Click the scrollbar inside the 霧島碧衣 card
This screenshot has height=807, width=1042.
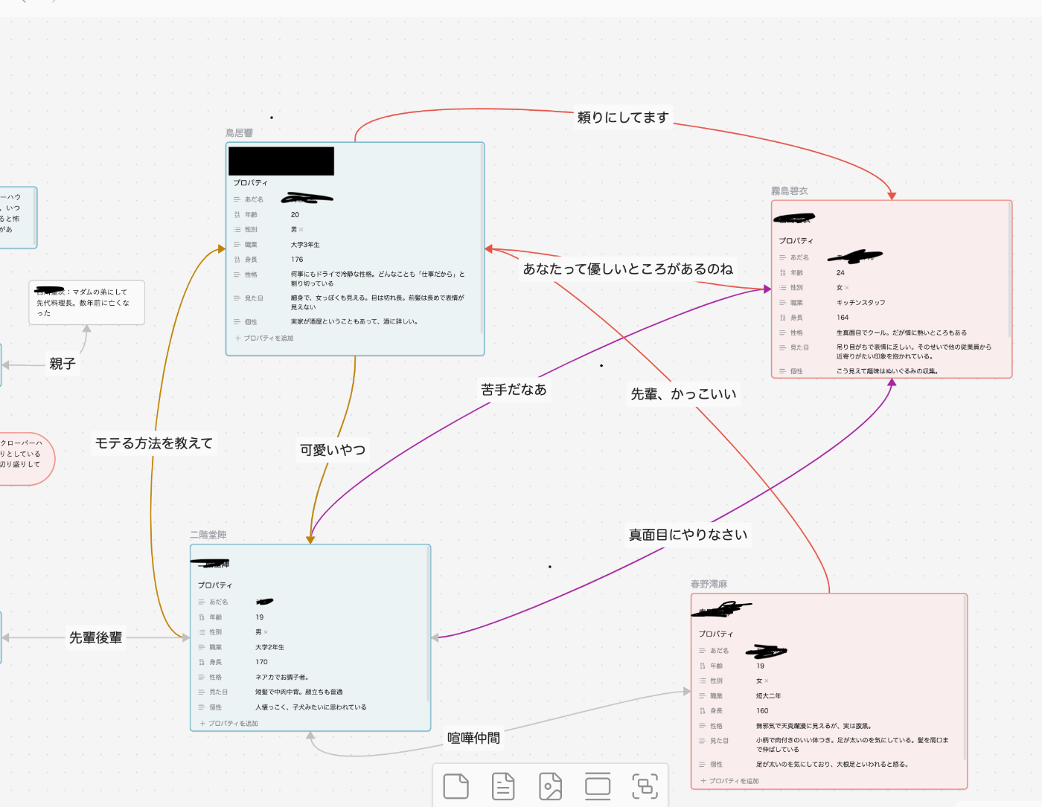pyautogui.click(x=1009, y=268)
